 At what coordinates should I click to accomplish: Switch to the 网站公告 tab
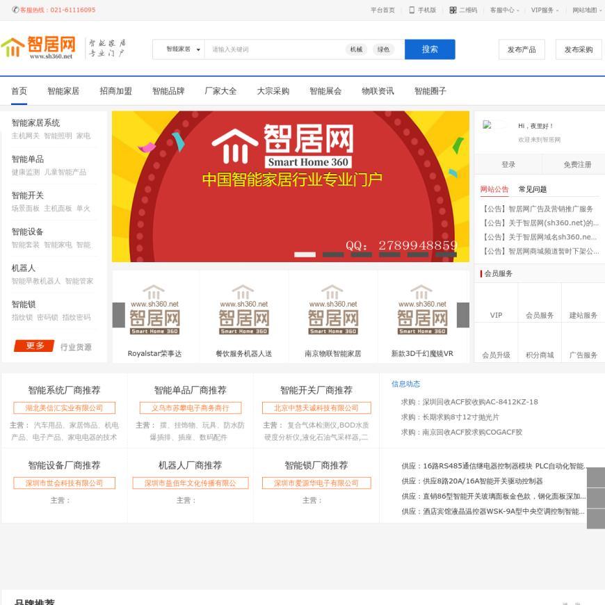pos(494,189)
